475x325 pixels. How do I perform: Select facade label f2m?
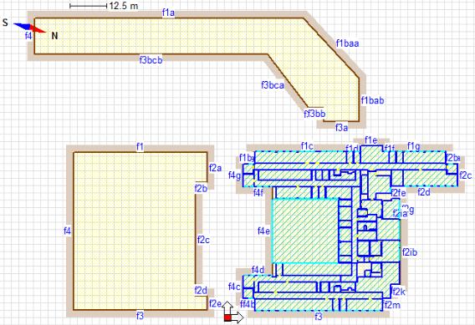(x=392, y=305)
